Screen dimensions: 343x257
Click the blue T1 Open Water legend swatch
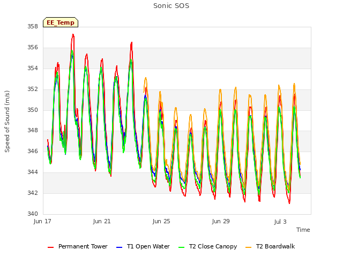coord(119,247)
